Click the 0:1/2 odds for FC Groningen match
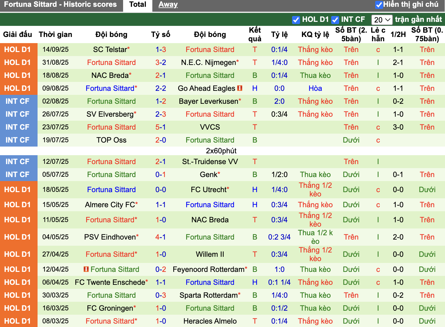The width and height of the screenshot is (445, 327). 279,308
